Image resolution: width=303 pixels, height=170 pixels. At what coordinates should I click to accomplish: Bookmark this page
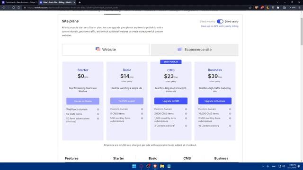pyautogui.click(x=18, y=8)
